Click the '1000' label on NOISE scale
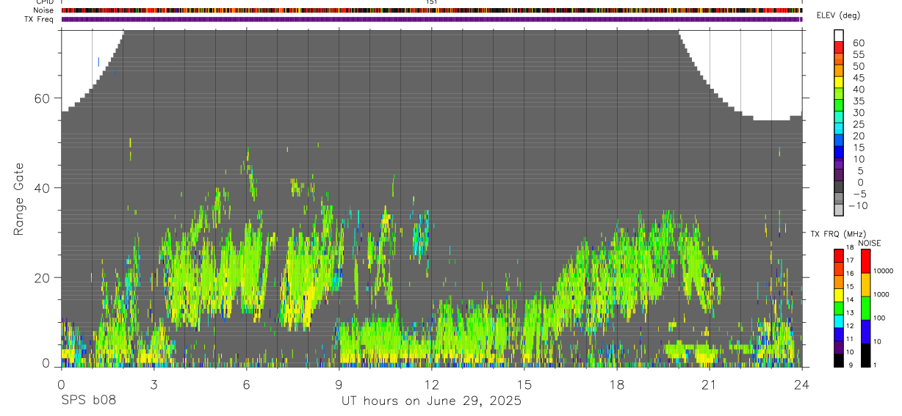Viewport: 902px width, 416px height. coord(880,294)
